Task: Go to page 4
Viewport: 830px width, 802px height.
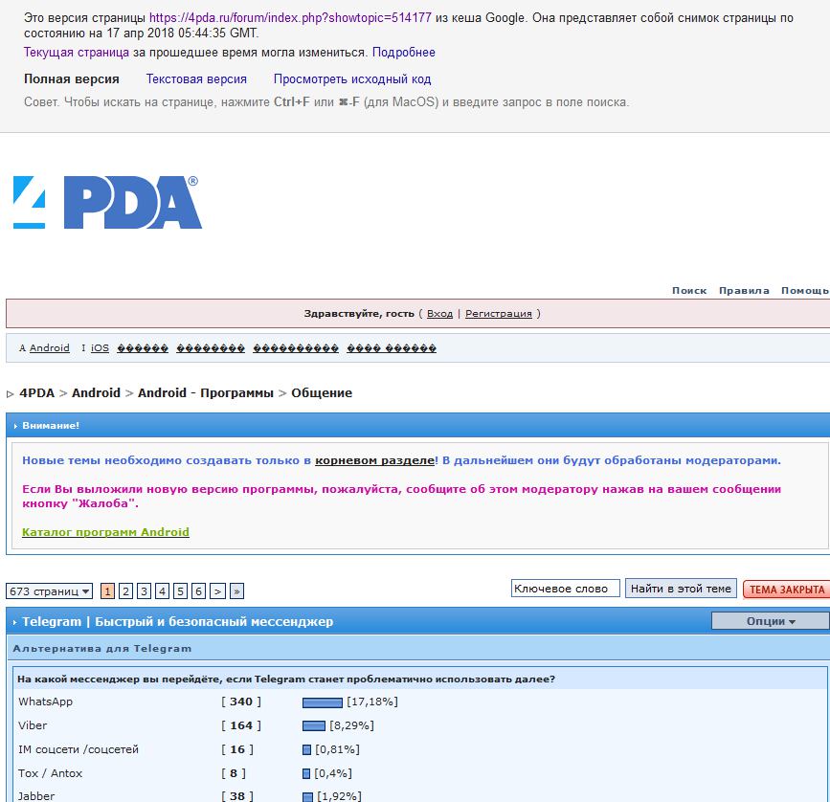Action: (x=163, y=590)
